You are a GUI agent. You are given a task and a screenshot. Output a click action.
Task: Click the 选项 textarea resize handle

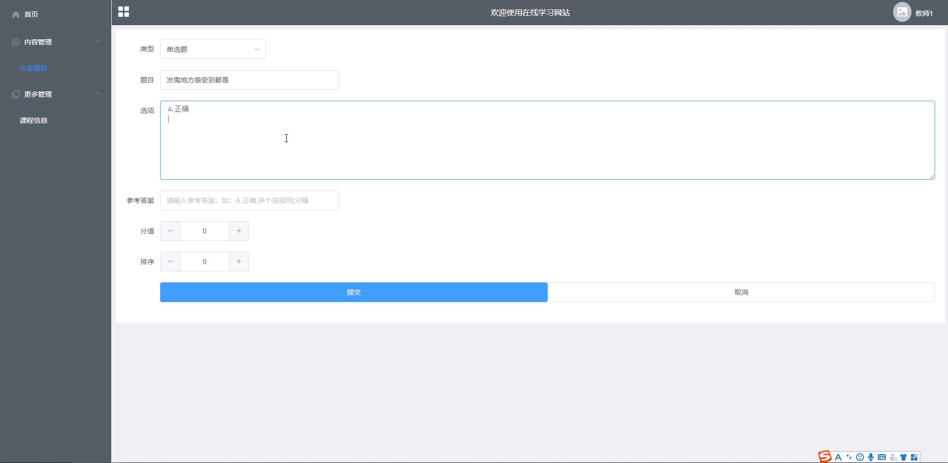932,177
